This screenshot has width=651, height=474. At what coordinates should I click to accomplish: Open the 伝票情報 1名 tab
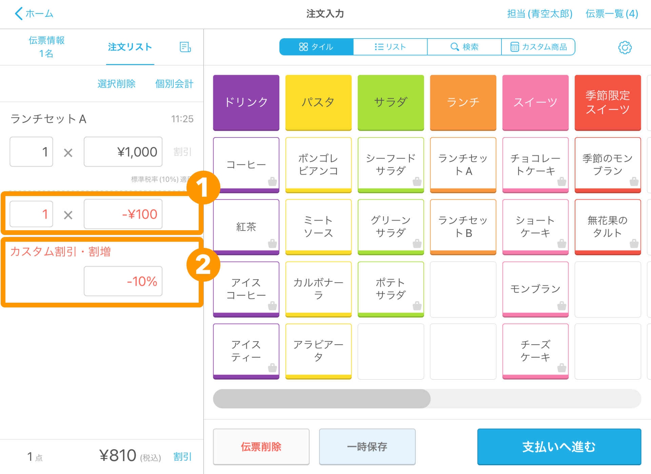pos(46,47)
